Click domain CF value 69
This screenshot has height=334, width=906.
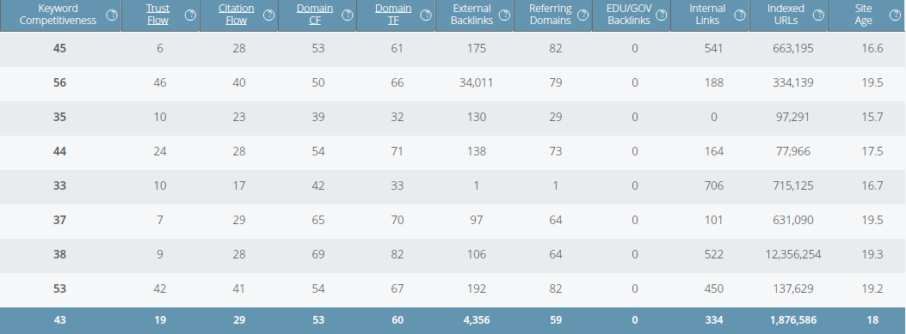click(318, 254)
